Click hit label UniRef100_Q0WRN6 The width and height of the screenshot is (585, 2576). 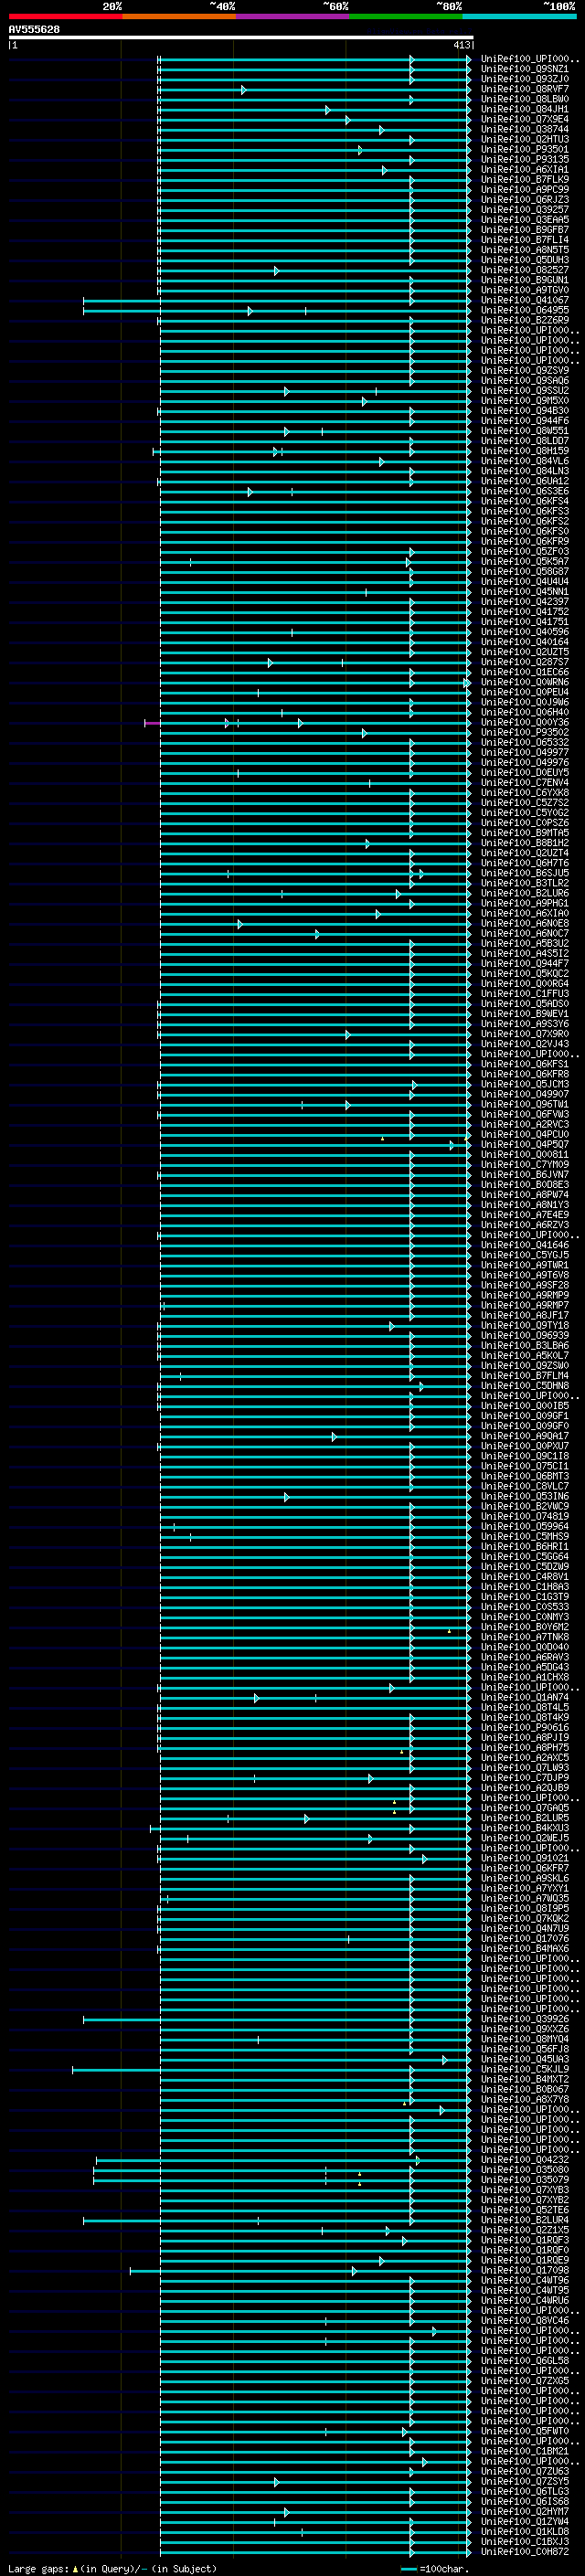525,682
